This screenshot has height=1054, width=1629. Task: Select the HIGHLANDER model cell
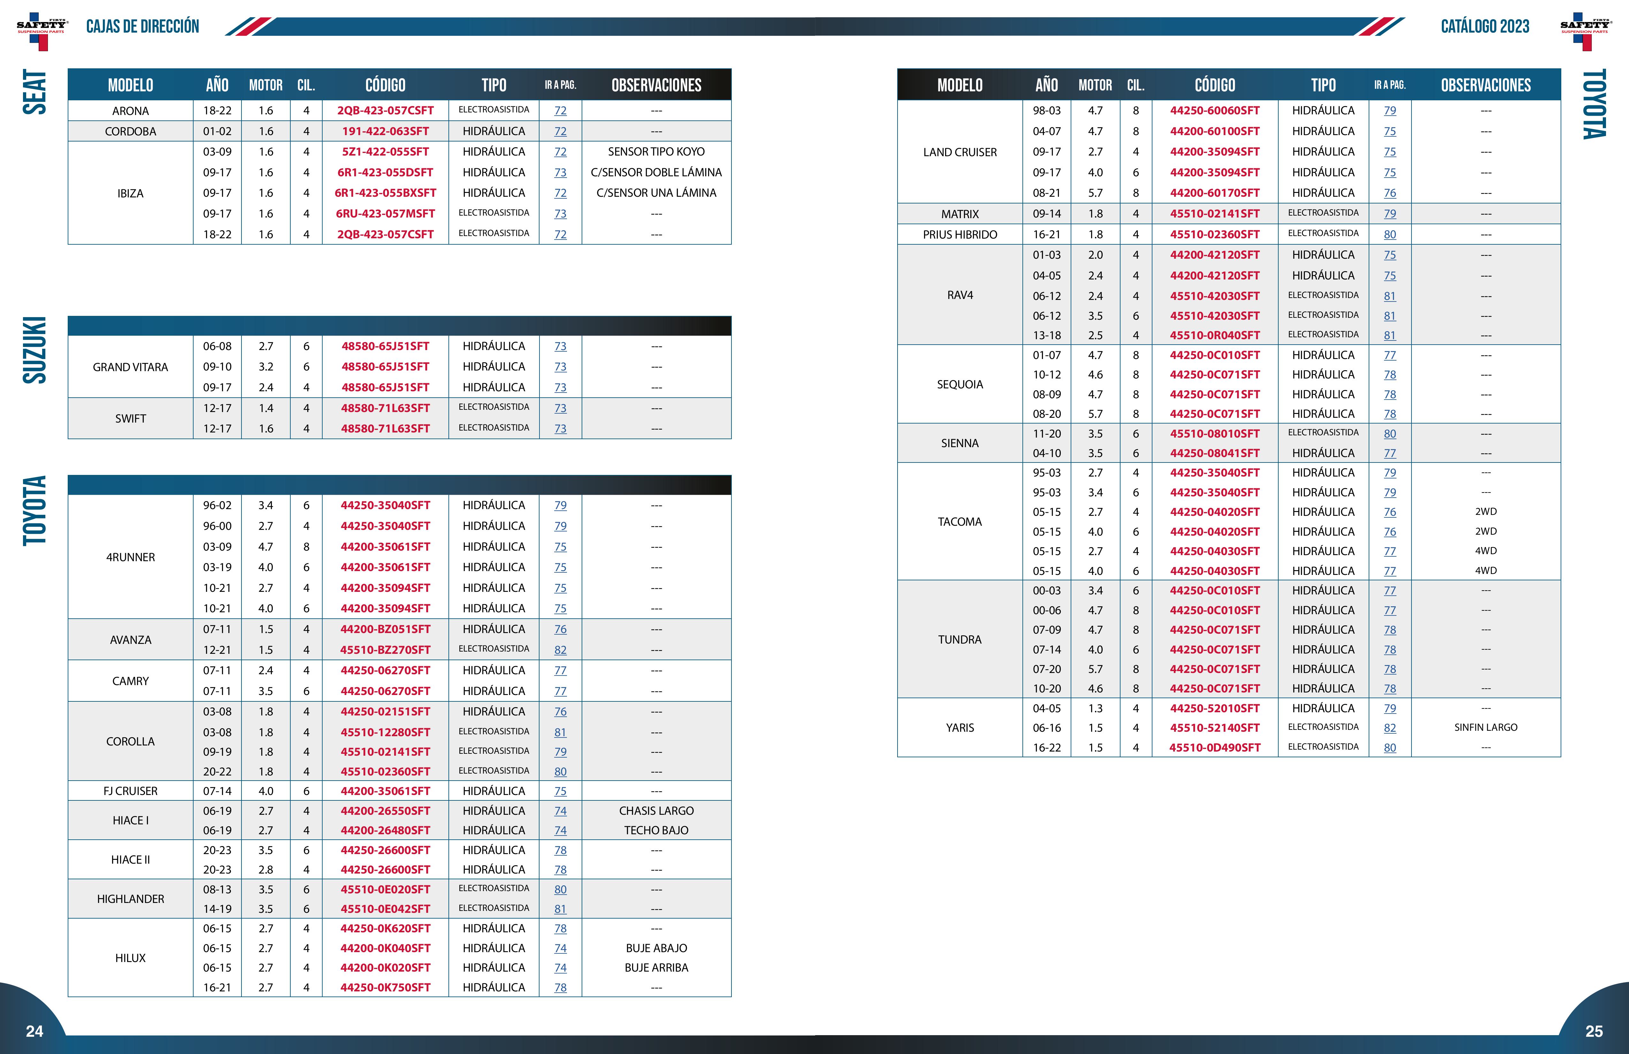coord(131,899)
